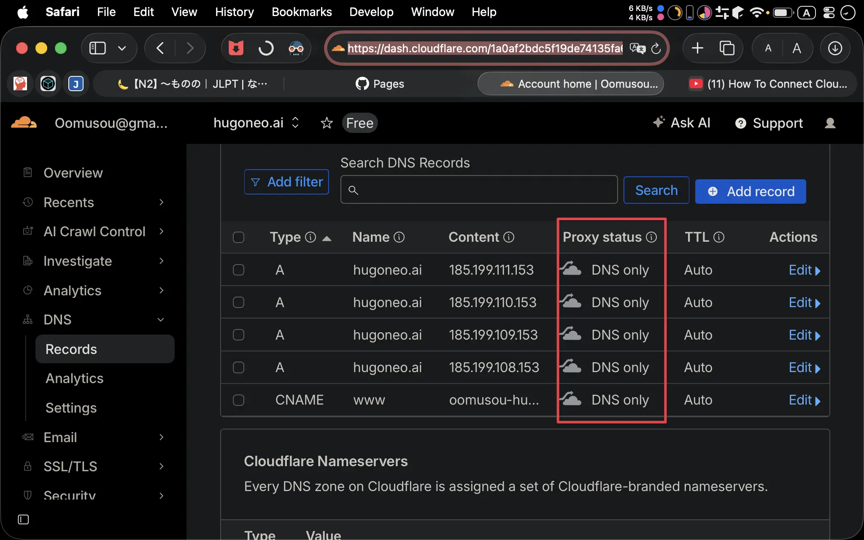Open the Apple menu
The image size is (864, 540).
point(23,12)
